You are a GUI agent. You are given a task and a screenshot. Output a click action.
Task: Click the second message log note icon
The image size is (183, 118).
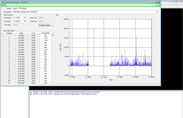31,94
